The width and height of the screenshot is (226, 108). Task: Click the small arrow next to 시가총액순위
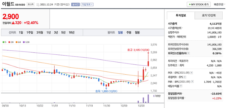click(x=182, y=28)
